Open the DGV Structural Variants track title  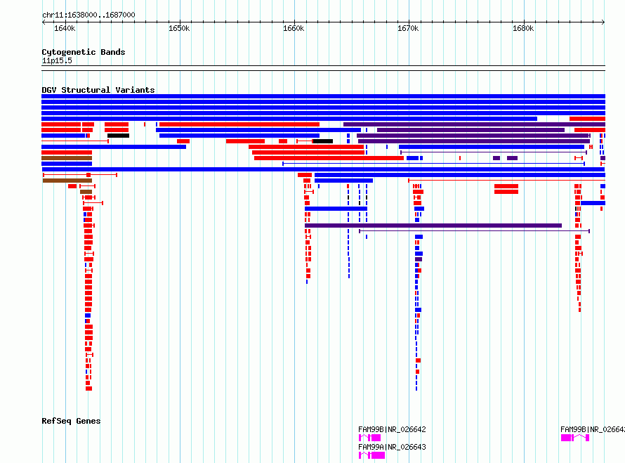98,90
